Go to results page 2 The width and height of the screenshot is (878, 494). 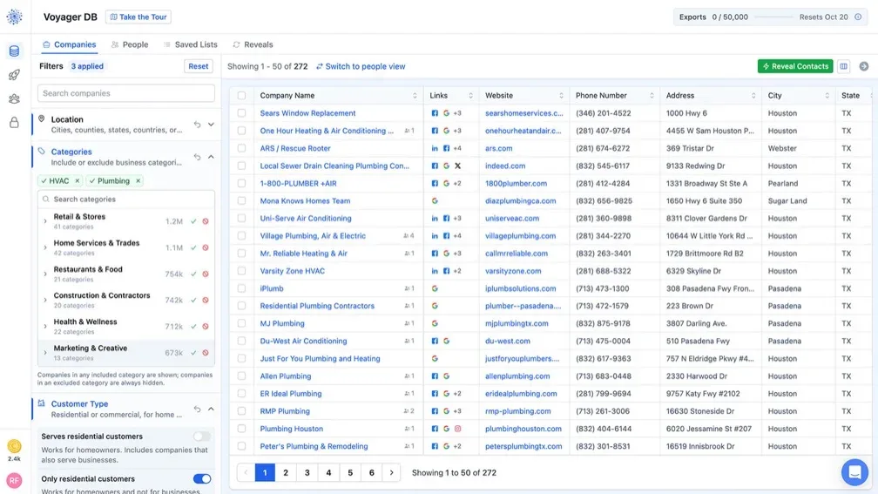pos(286,473)
